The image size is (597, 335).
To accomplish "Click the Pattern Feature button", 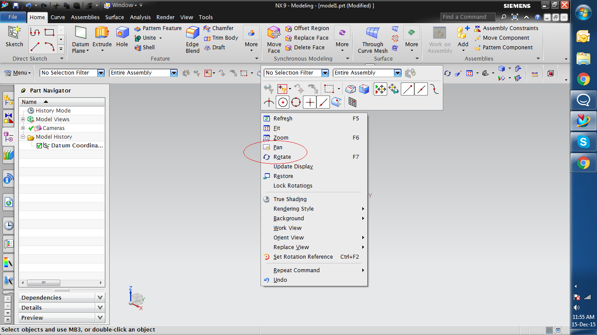I will click(157, 28).
